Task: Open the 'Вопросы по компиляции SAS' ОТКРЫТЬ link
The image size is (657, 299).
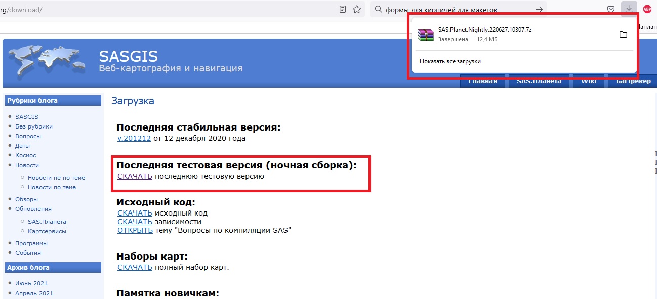Action: [135, 230]
